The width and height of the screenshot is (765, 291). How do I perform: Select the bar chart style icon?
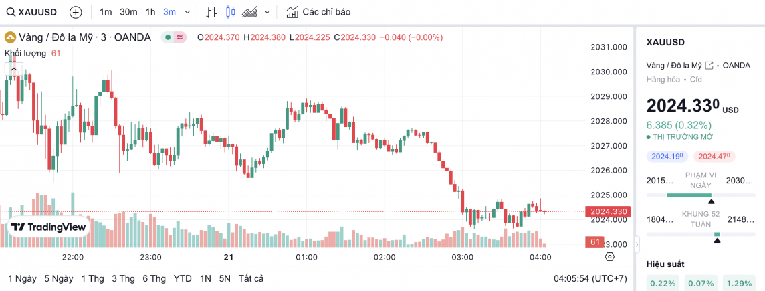click(211, 12)
